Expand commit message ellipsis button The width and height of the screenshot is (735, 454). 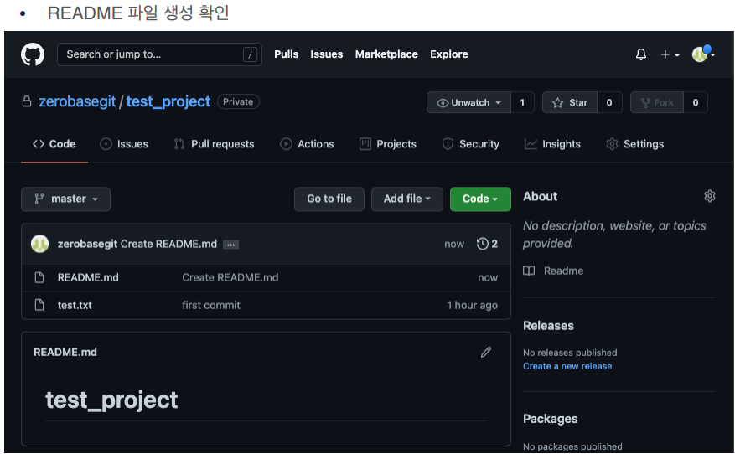click(x=230, y=245)
